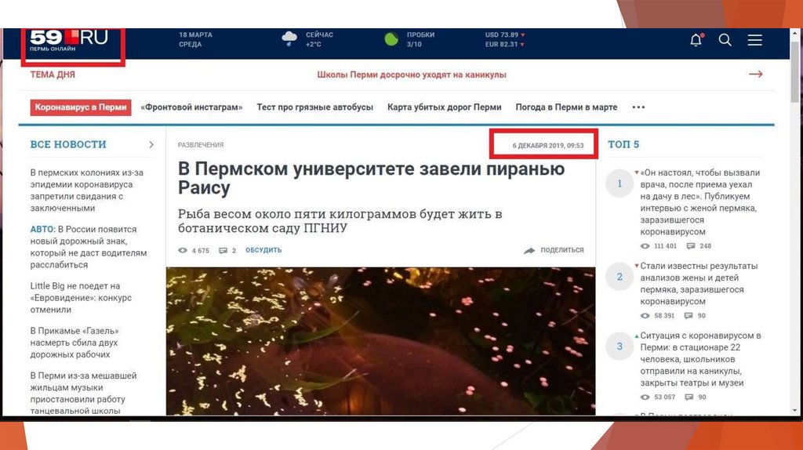Screen dimensions: 803x450
Task: Open АВТО news about новый дорожный знак
Action: [x=88, y=247]
